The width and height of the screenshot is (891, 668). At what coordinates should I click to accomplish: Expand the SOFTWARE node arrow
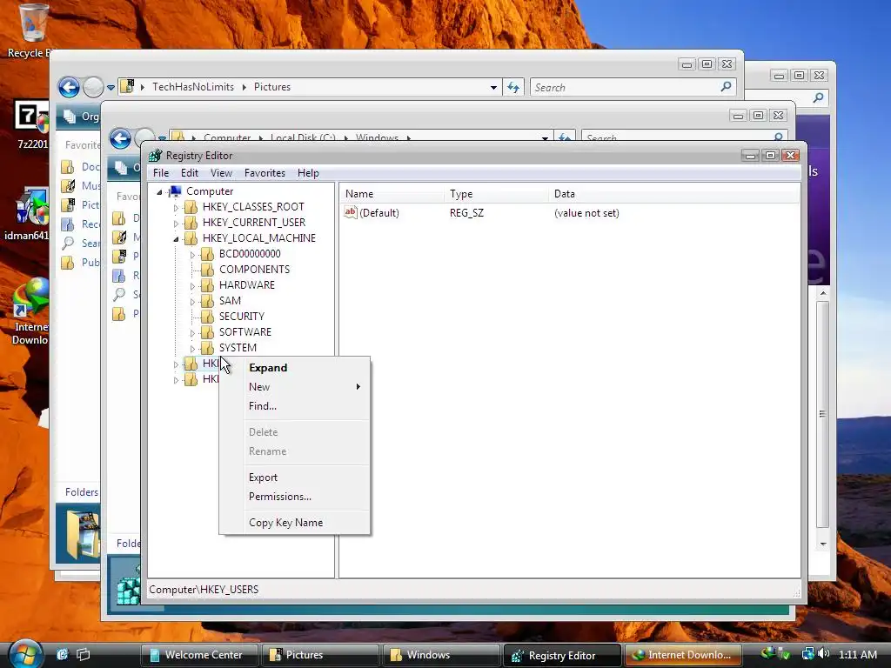tap(192, 333)
